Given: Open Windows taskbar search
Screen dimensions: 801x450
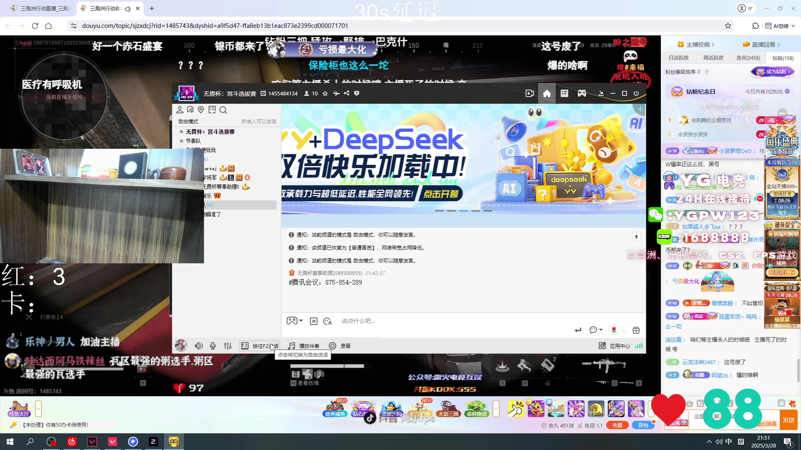Looking at the screenshot, I should tap(30, 442).
